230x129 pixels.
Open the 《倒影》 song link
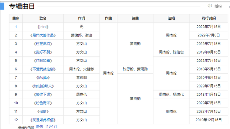(43, 111)
